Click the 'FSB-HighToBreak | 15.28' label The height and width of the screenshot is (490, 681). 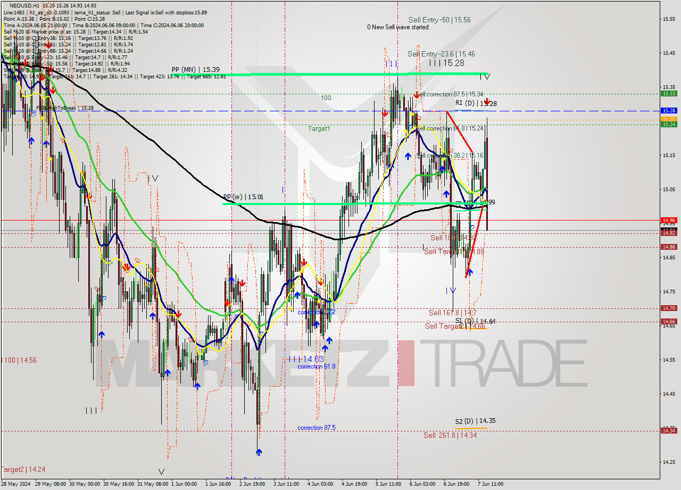(65, 108)
